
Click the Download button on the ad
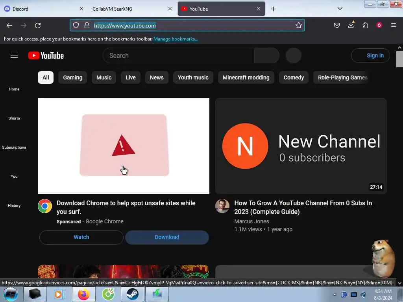(167, 237)
